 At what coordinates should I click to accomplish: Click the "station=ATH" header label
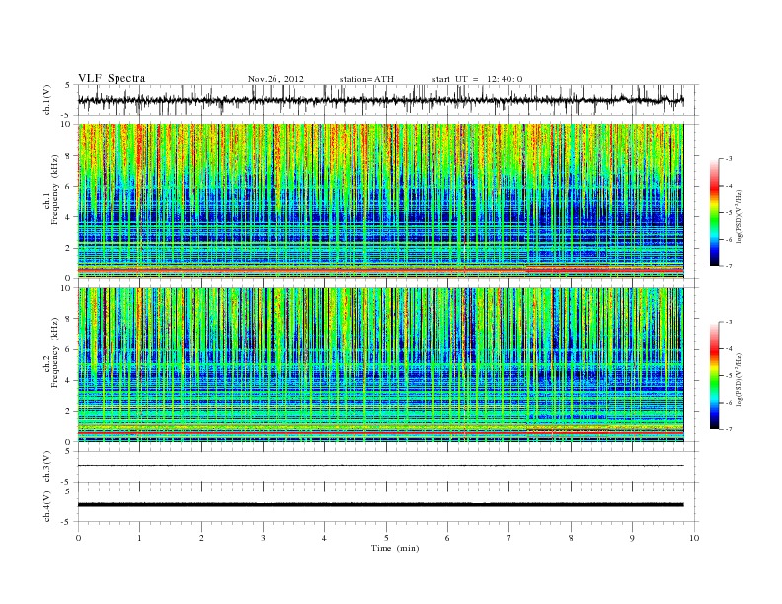point(366,79)
